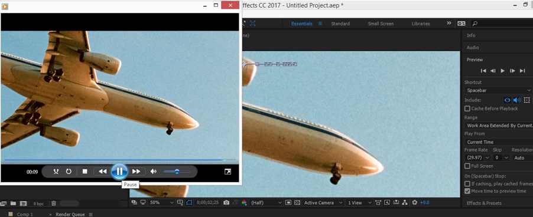Screen dimensions: 533x217
Task: Create a new folder in Project panel
Action: [x=13, y=203]
